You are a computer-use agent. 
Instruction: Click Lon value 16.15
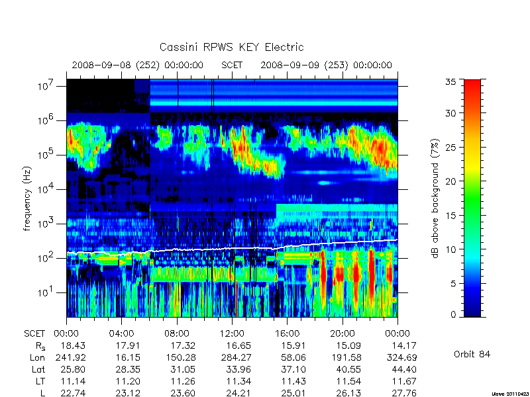128,357
